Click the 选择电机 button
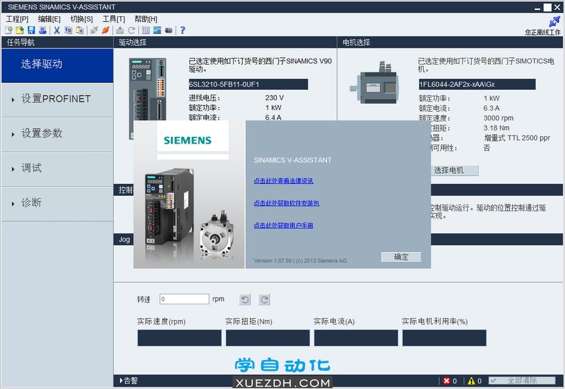This screenshot has width=565, height=389. coord(455,171)
